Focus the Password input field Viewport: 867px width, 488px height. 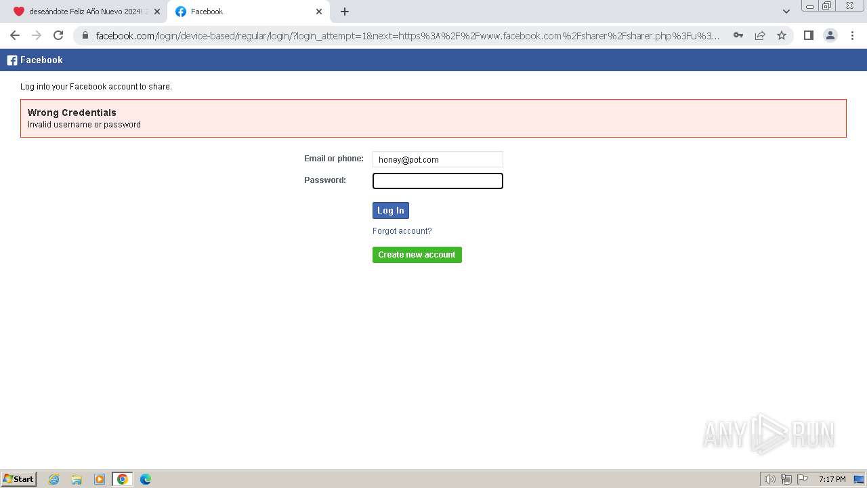(438, 181)
